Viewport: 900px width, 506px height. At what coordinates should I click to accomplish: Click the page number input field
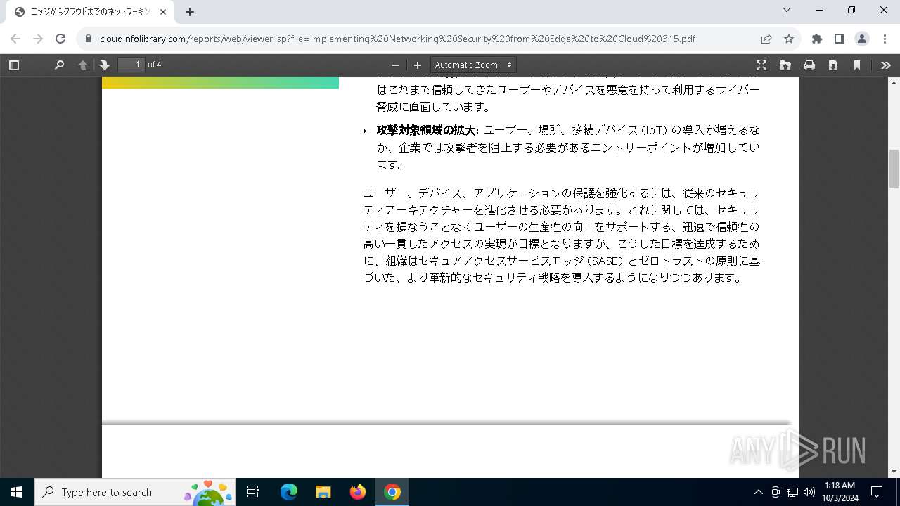click(x=131, y=65)
